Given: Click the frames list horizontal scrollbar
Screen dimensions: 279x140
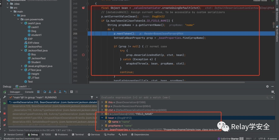Looking at the screenshot, I should [38, 127].
